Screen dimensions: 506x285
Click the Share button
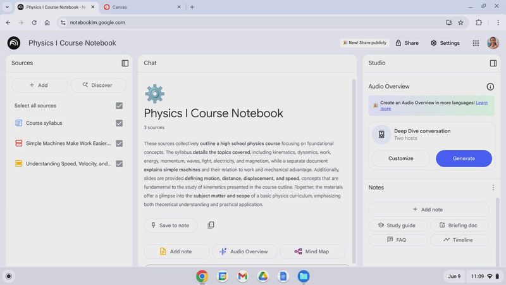(x=407, y=43)
